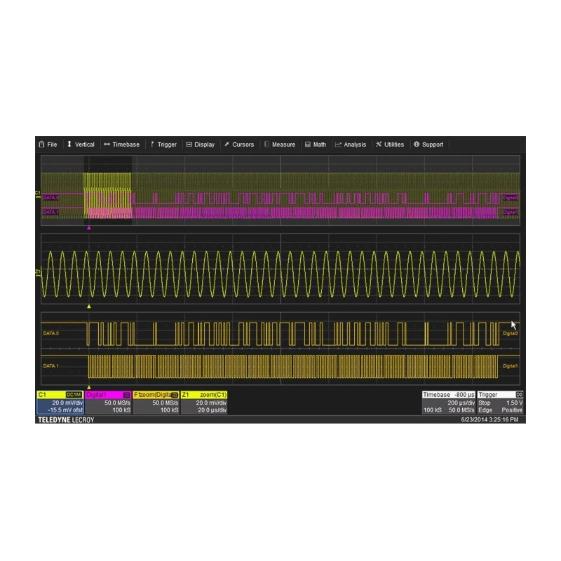This screenshot has width=561, height=561.
Task: Click the pink DATA.0 label in top grid
Action: click(50, 198)
